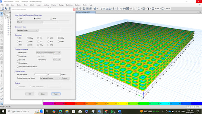The height and width of the screenshot is (114, 202).
Task: Enable Show Mmax/Mmin as Arrows checkbox
Action: click(18, 67)
